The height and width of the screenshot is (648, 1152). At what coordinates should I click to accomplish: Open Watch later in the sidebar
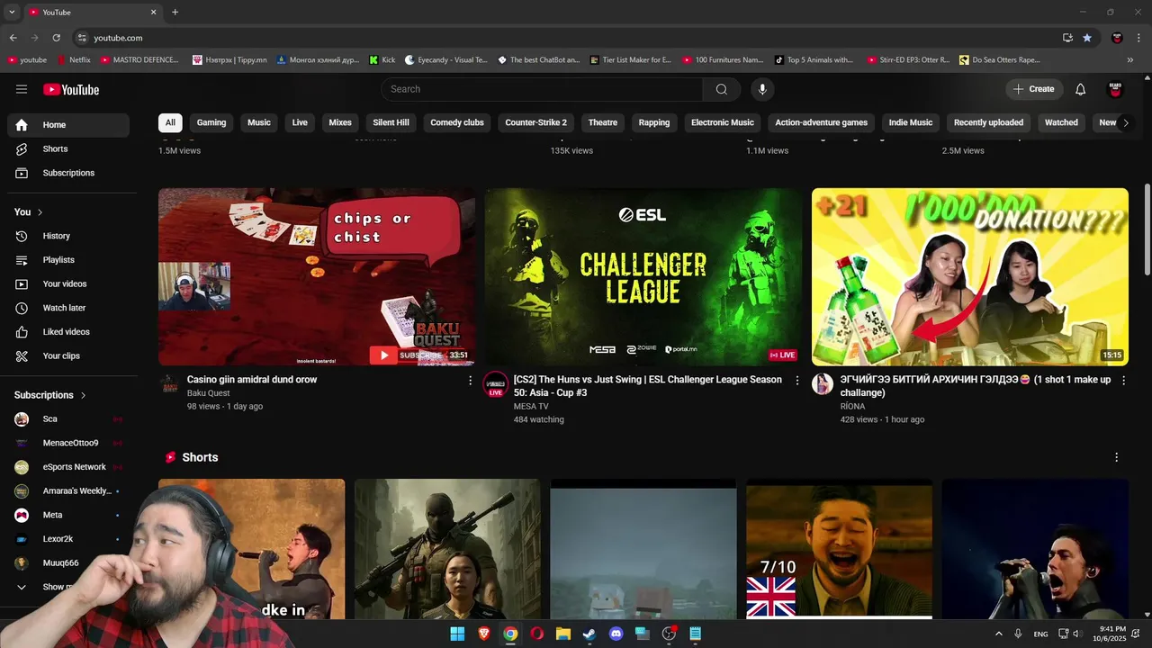click(68, 308)
